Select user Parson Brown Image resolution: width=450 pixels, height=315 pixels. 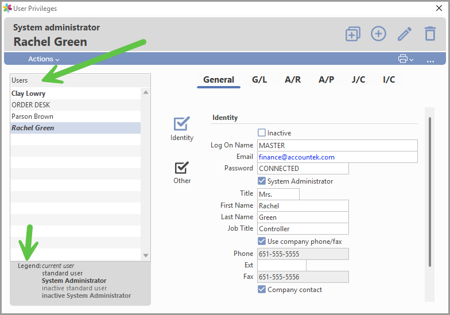tap(76, 116)
